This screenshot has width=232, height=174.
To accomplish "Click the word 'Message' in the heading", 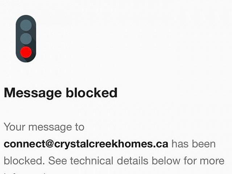I will click(x=33, y=94).
